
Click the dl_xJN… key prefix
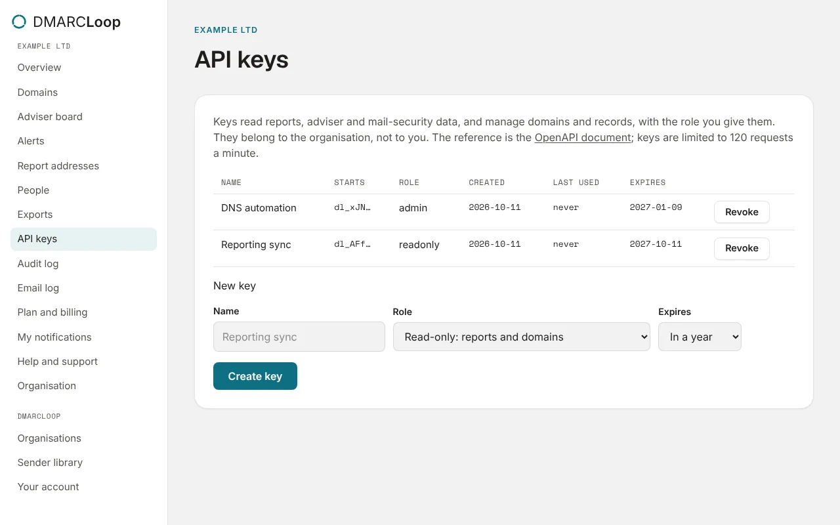tap(352, 207)
